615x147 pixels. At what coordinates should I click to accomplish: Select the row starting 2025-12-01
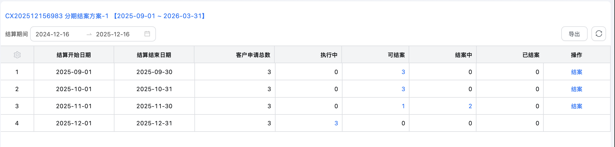point(74,123)
